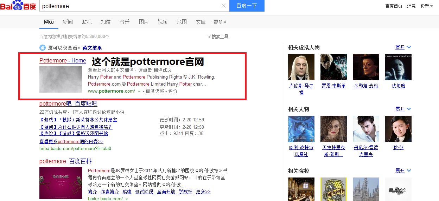Click 更多>> in baike sublinks
Screen dimensions: 439x201
point(203,192)
